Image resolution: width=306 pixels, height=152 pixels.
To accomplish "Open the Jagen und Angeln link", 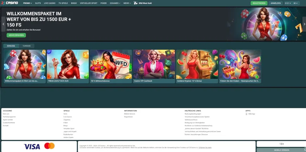I will (x=70, y=131).
